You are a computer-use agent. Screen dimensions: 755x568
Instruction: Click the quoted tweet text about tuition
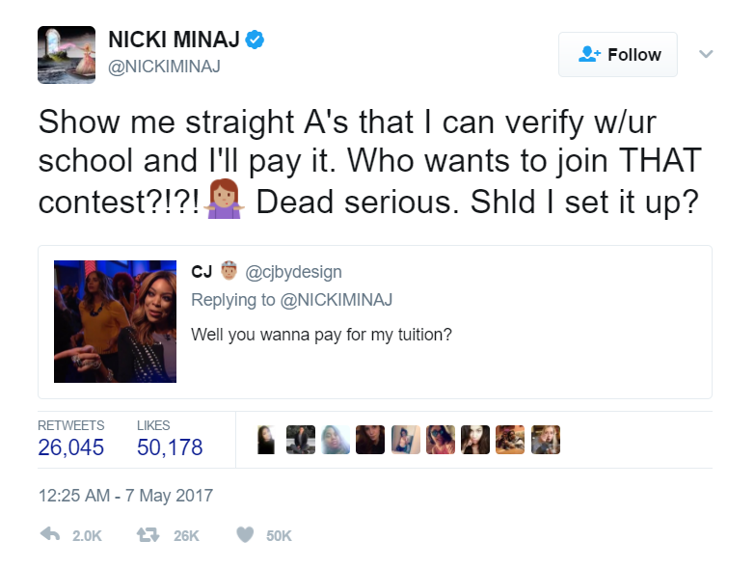click(x=321, y=335)
